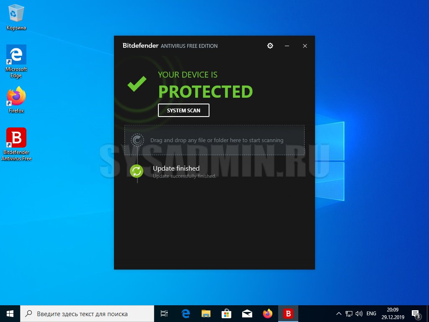This screenshot has height=322, width=429.
Task: Click Bitdefender icon in the taskbar
Action: 288,314
